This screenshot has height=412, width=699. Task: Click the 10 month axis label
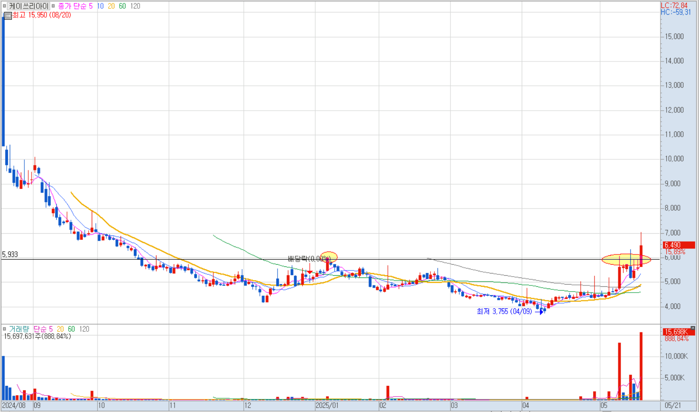point(102,405)
